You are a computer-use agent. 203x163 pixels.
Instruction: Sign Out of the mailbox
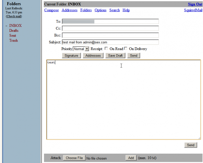click(x=195, y=4)
